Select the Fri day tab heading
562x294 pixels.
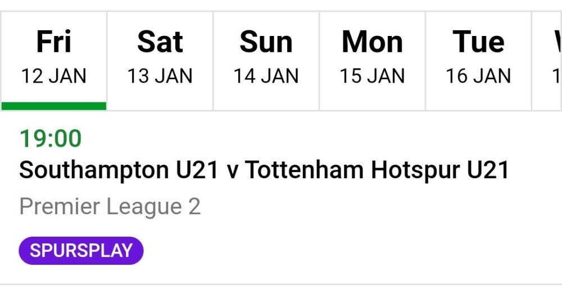(x=54, y=42)
